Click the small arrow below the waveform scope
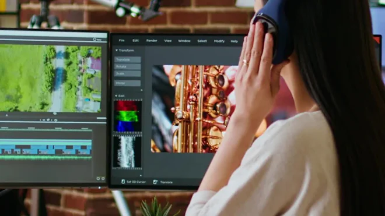Screen dimensions: 385x216 [141, 176]
